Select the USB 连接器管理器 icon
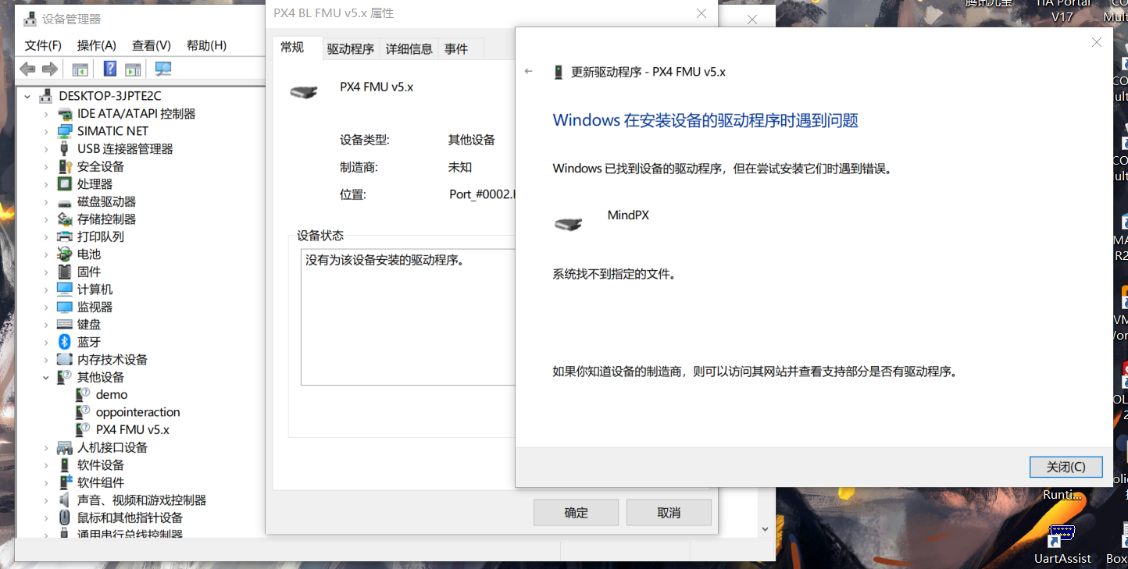Screen dimensions: 1128x569 pyautogui.click(x=65, y=149)
